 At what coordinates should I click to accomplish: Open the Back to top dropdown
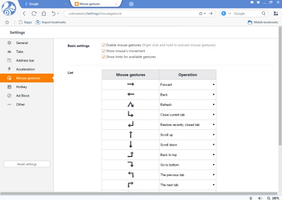pyautogui.click(x=188, y=155)
